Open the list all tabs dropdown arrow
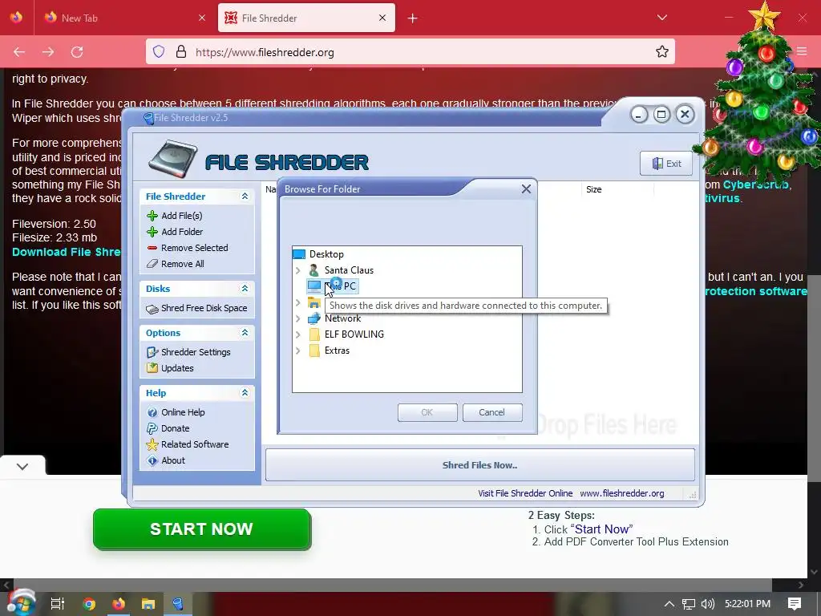Viewport: 821px width, 616px height. 661,18
